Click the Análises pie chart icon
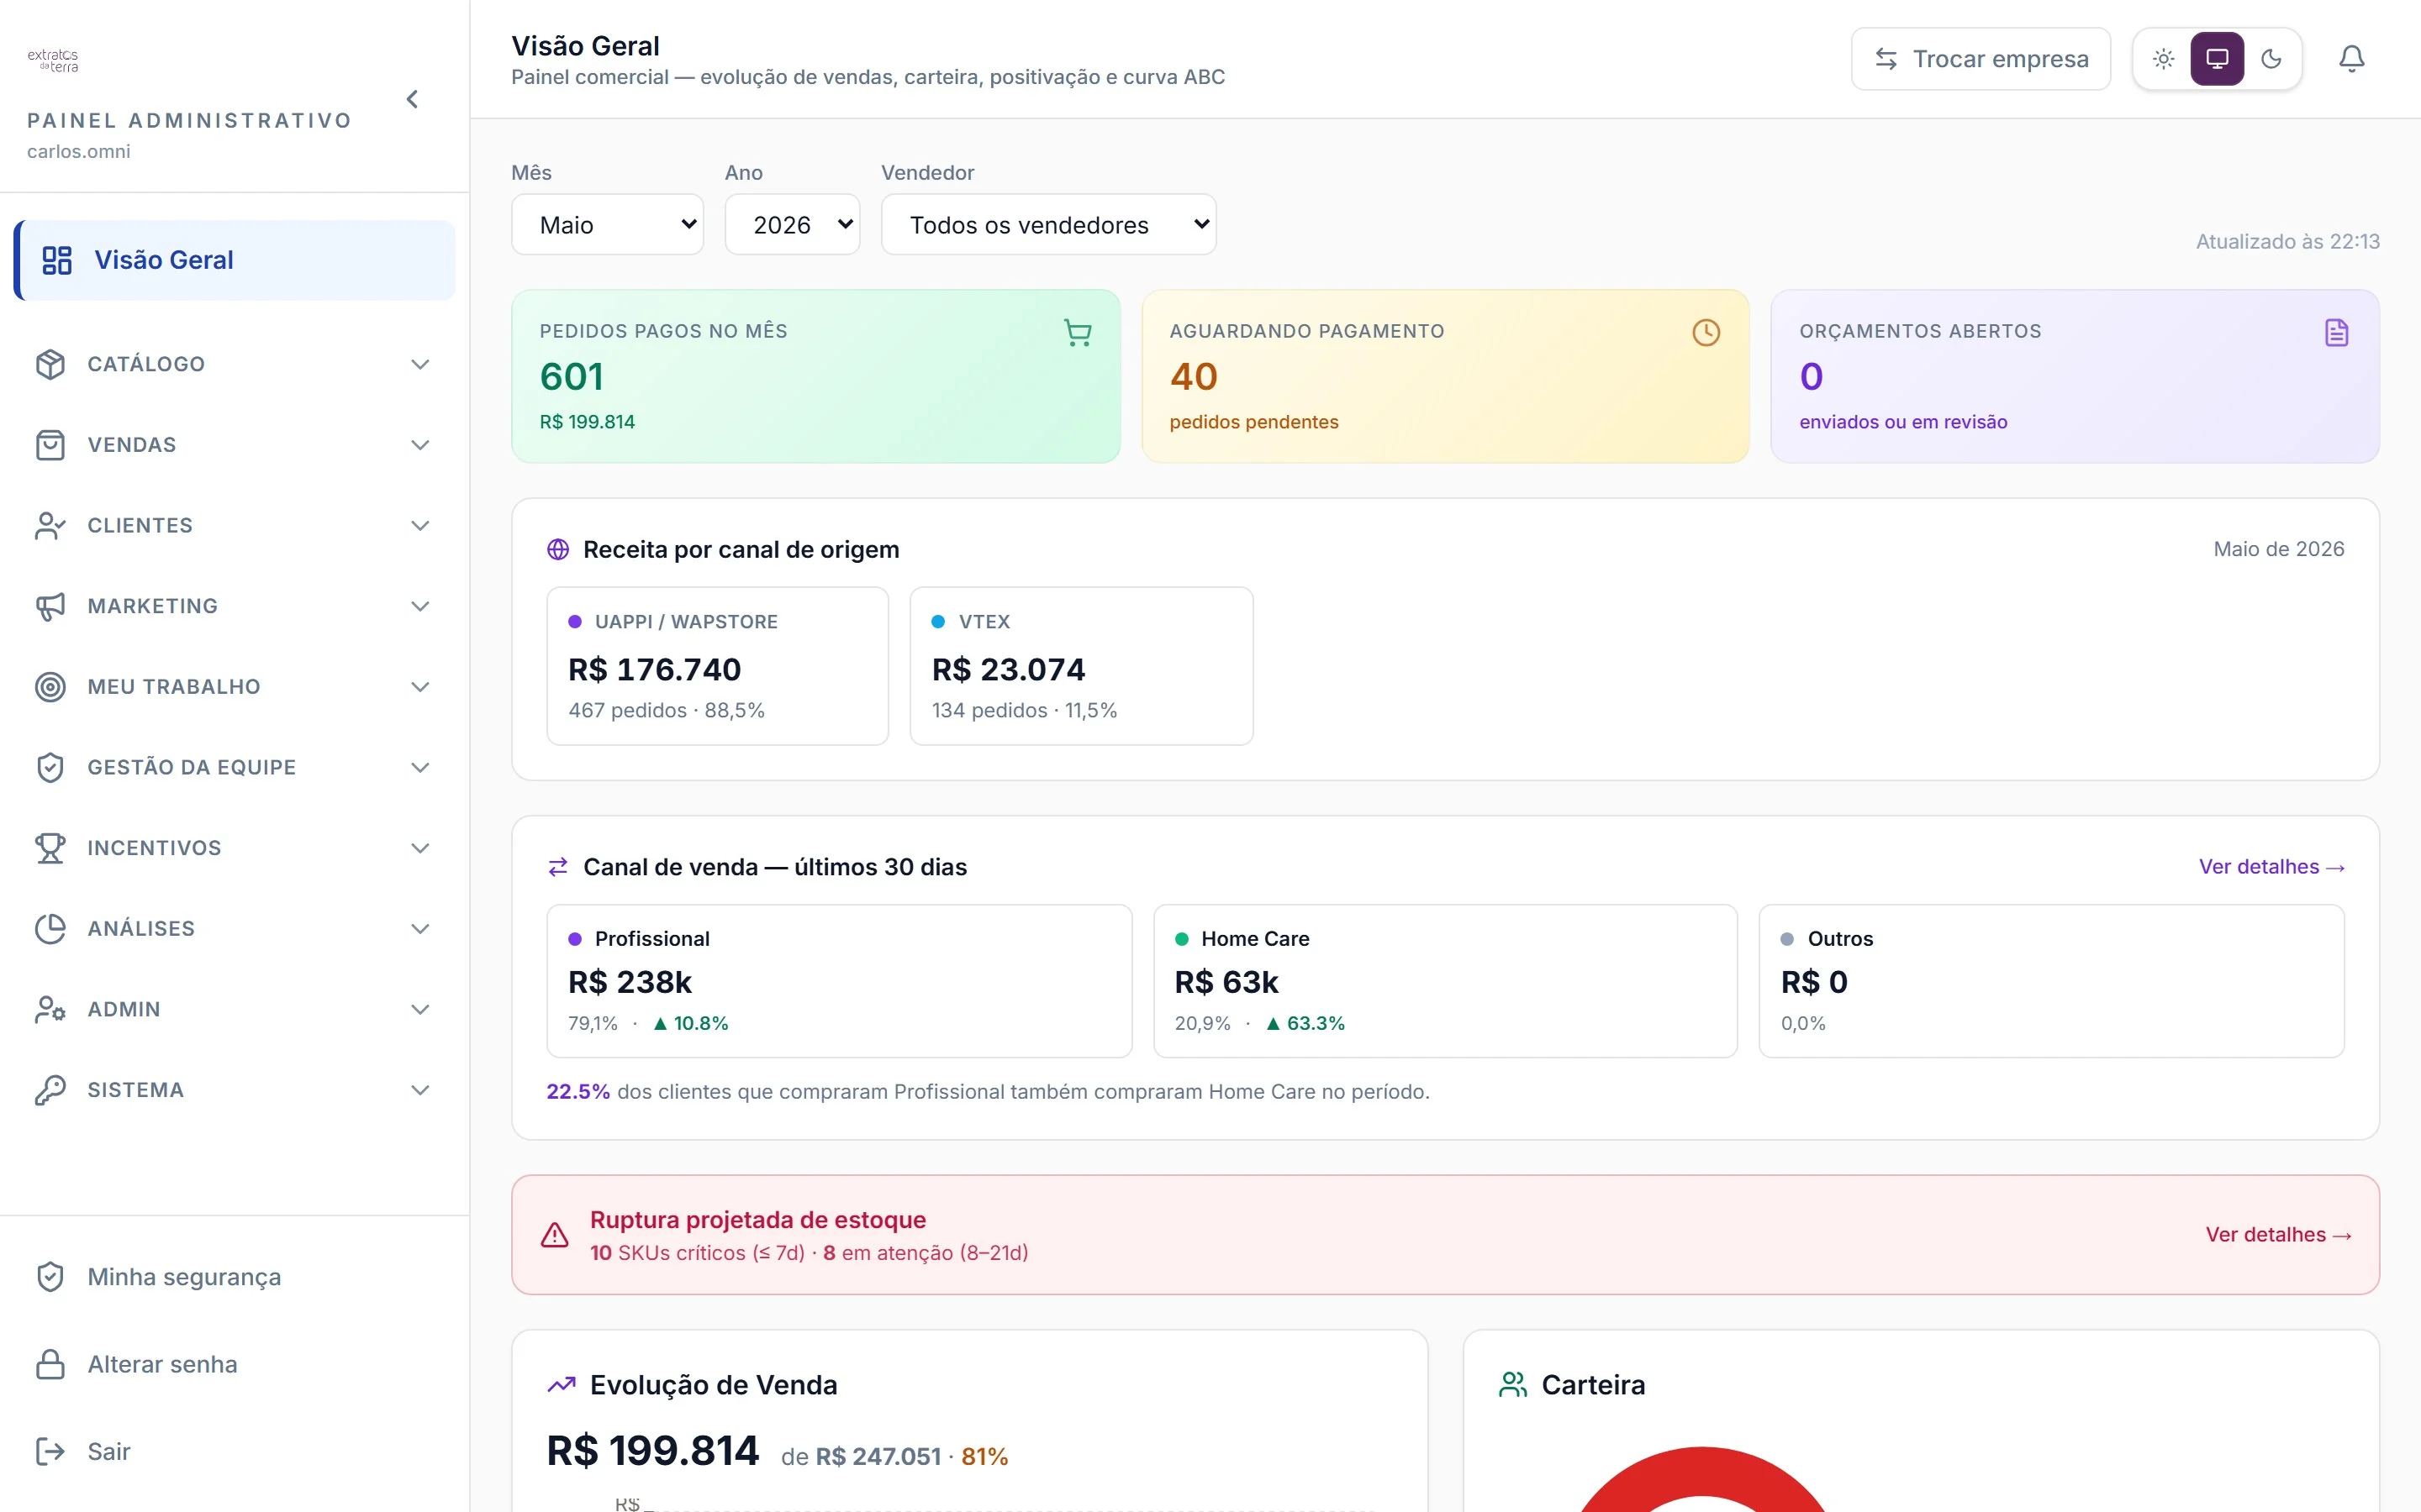Image resolution: width=2421 pixels, height=1512 pixels. (x=50, y=929)
